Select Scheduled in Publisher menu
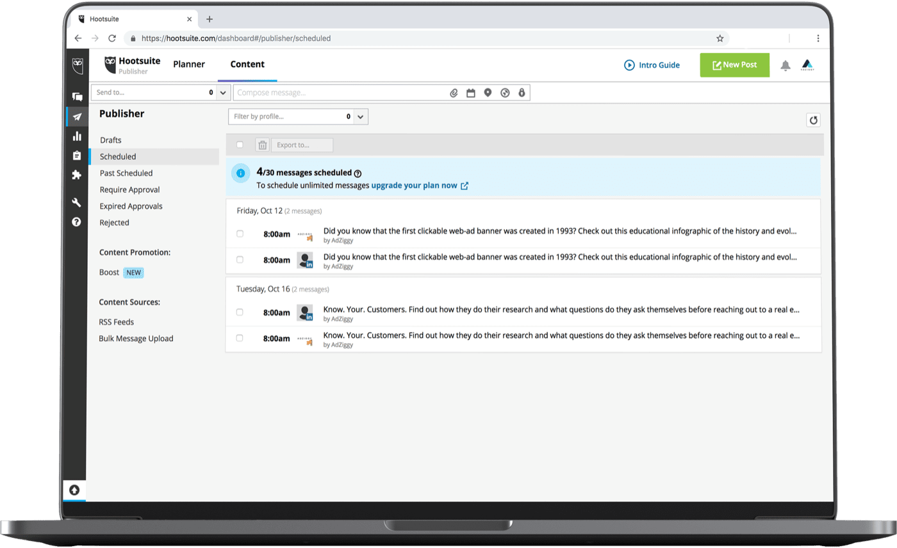The image size is (897, 548). click(x=154, y=157)
